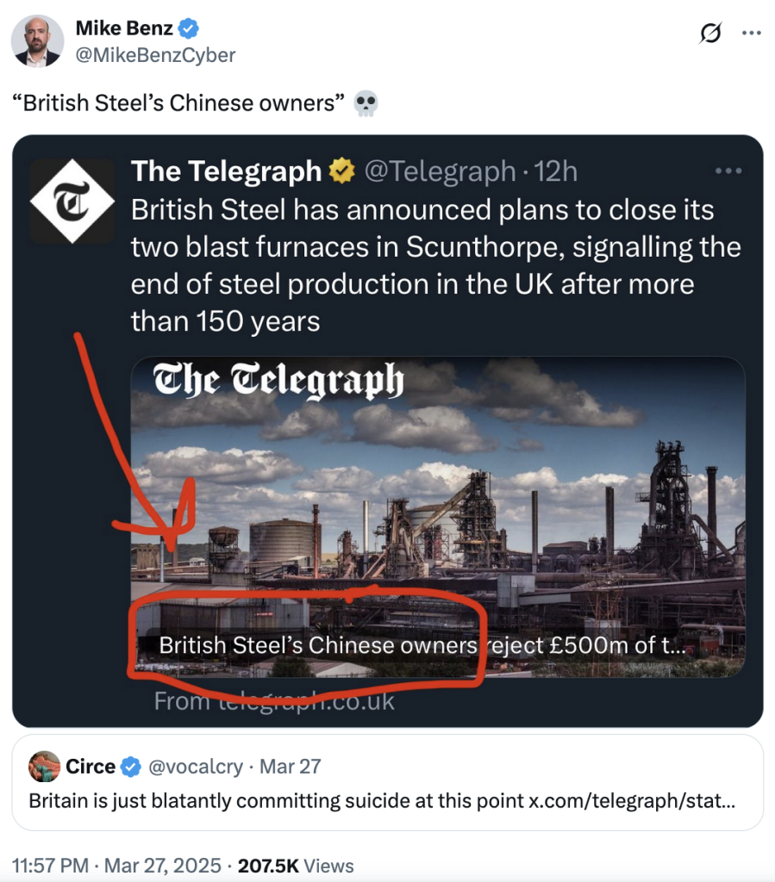Click the @vocalcry handle

[196, 767]
